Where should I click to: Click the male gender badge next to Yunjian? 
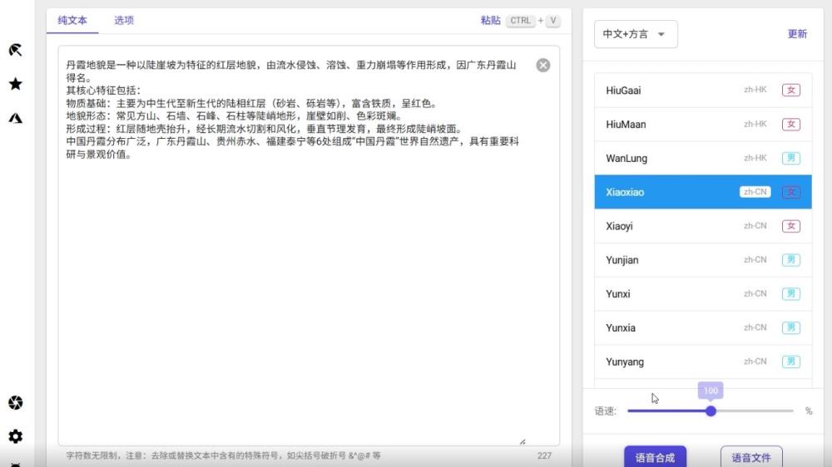(790, 260)
